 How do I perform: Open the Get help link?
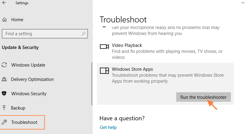[x=108, y=127]
